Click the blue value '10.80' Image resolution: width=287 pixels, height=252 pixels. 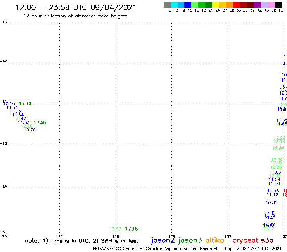(x=271, y=202)
